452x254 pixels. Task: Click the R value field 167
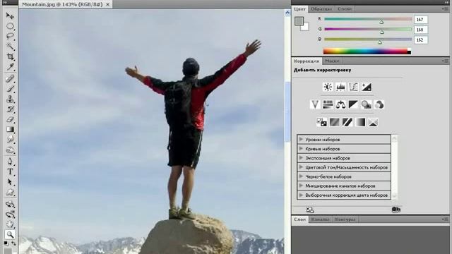421,20
